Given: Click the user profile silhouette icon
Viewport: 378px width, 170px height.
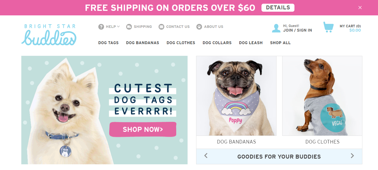Looking at the screenshot, I should (x=276, y=28).
